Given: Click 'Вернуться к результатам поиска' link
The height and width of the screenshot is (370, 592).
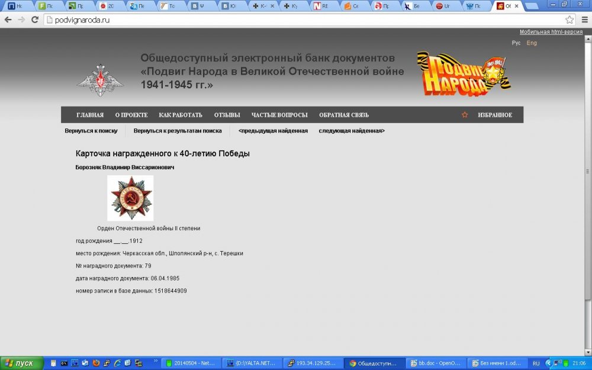Looking at the screenshot, I should click(x=178, y=131).
